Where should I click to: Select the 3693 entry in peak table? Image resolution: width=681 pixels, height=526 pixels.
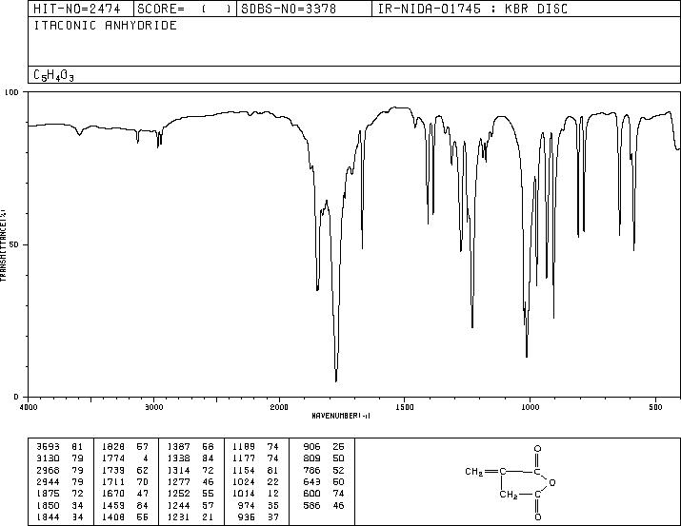click(x=59, y=447)
